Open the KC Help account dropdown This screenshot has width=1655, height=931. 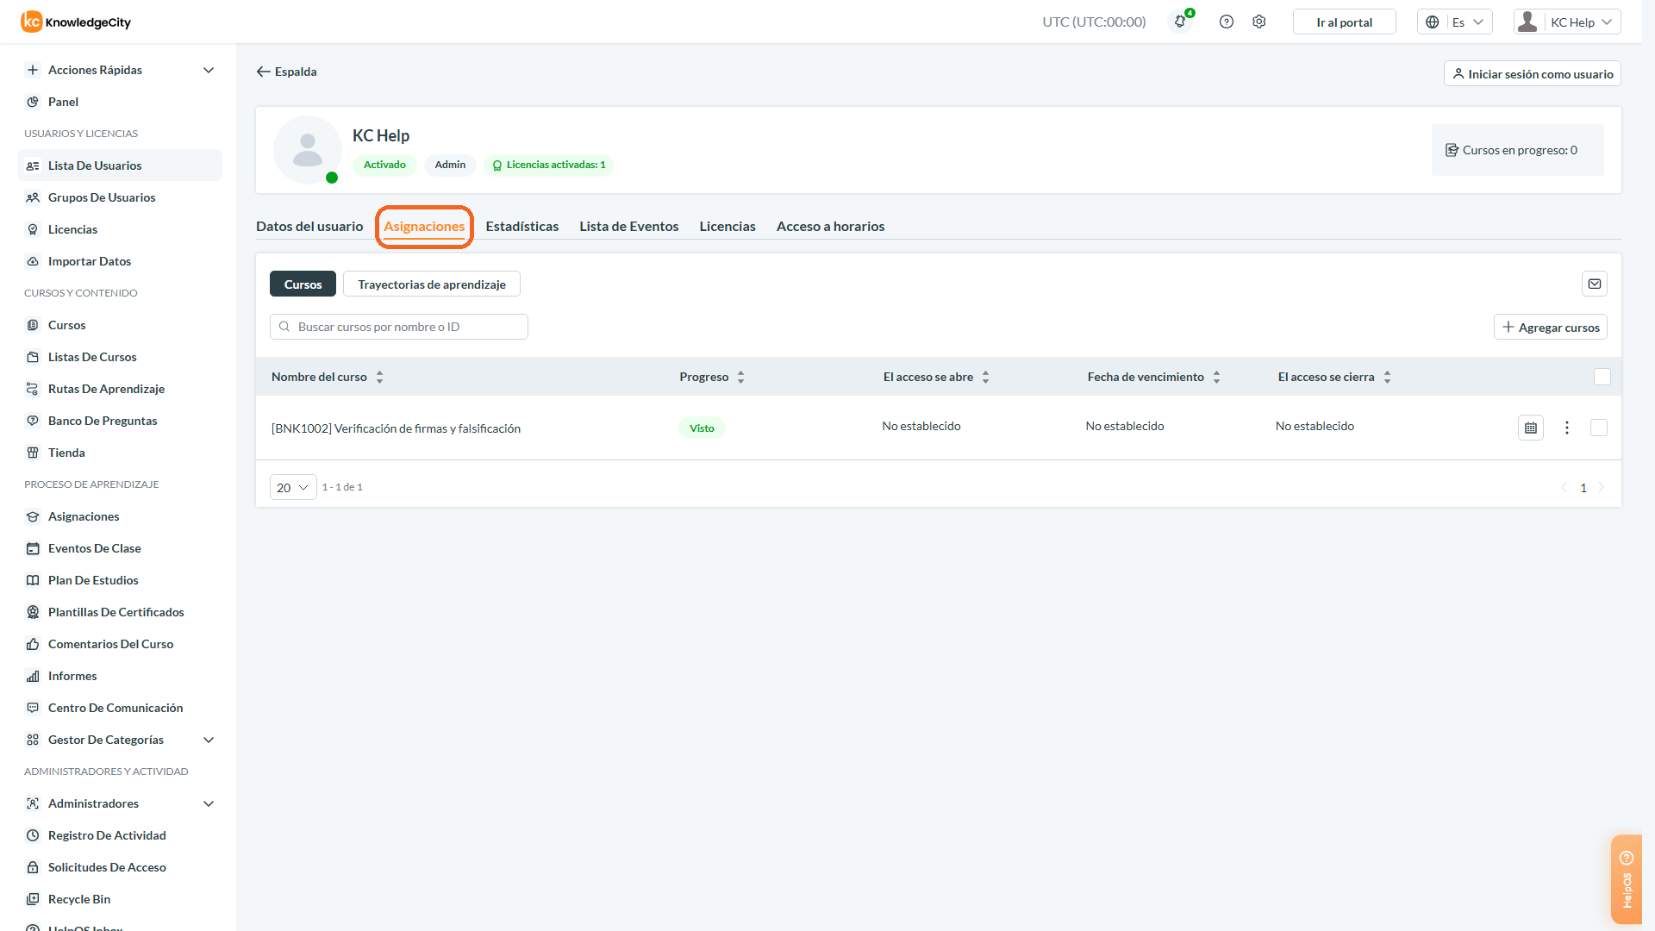click(1567, 22)
